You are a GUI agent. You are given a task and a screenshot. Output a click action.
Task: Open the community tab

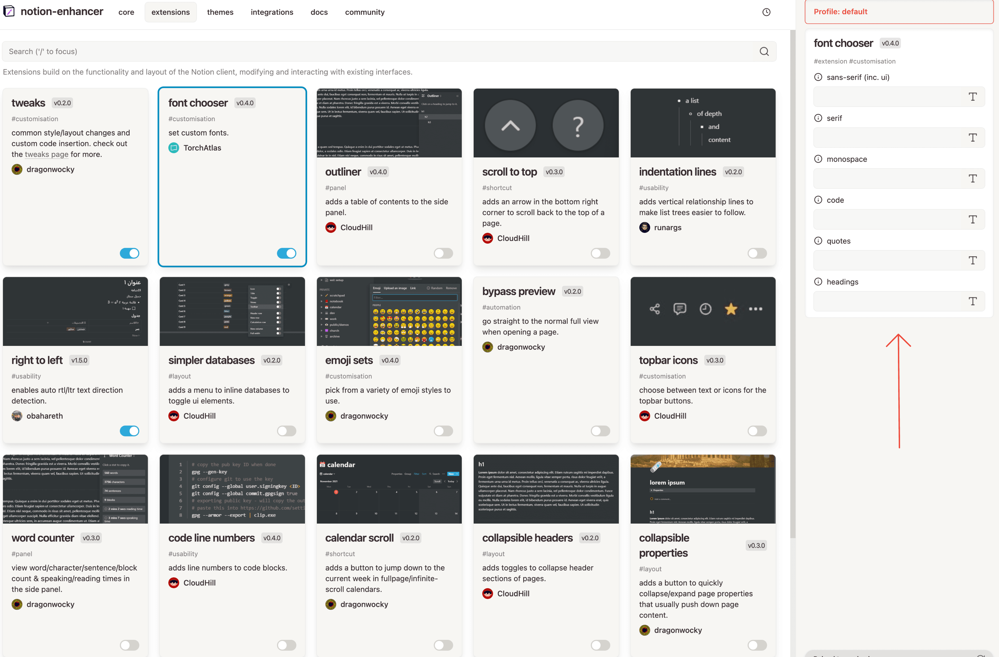click(365, 12)
